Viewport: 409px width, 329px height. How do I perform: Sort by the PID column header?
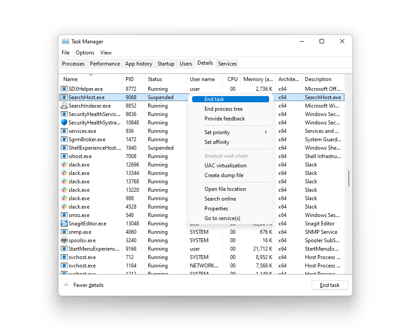(x=134, y=79)
